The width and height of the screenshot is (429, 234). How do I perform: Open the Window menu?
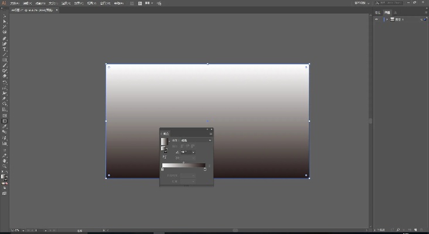click(x=105, y=4)
